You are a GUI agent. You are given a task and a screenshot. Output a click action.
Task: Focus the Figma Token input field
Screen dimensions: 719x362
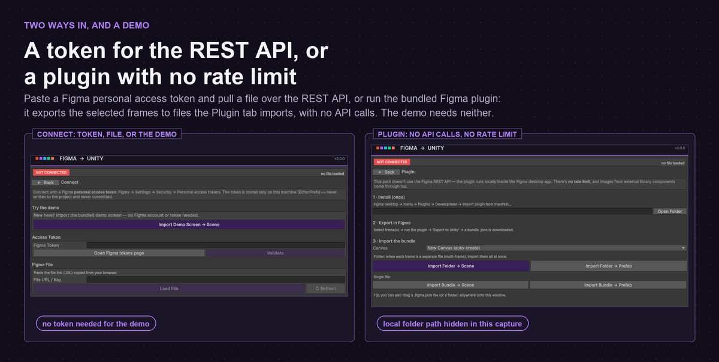[216, 245]
